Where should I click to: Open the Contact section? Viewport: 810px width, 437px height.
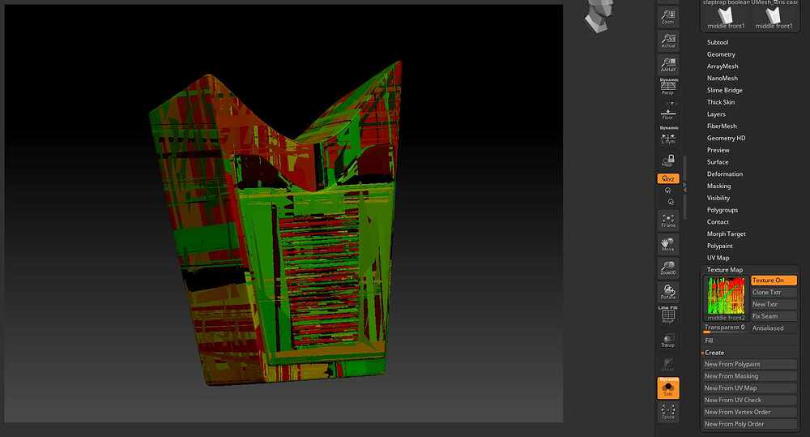pyautogui.click(x=718, y=222)
